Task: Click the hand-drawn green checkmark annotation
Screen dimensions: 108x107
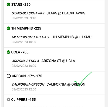Action: (x=83, y=79)
